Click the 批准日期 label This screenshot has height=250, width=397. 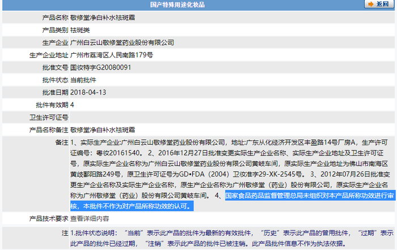coord(55,92)
